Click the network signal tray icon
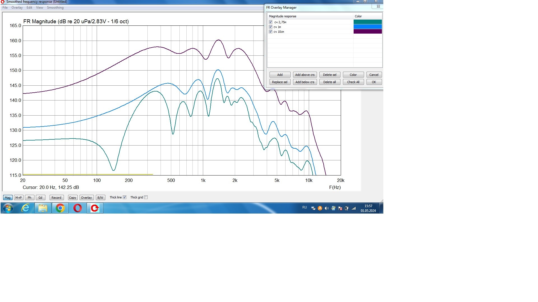The image size is (538, 302). pos(354,208)
